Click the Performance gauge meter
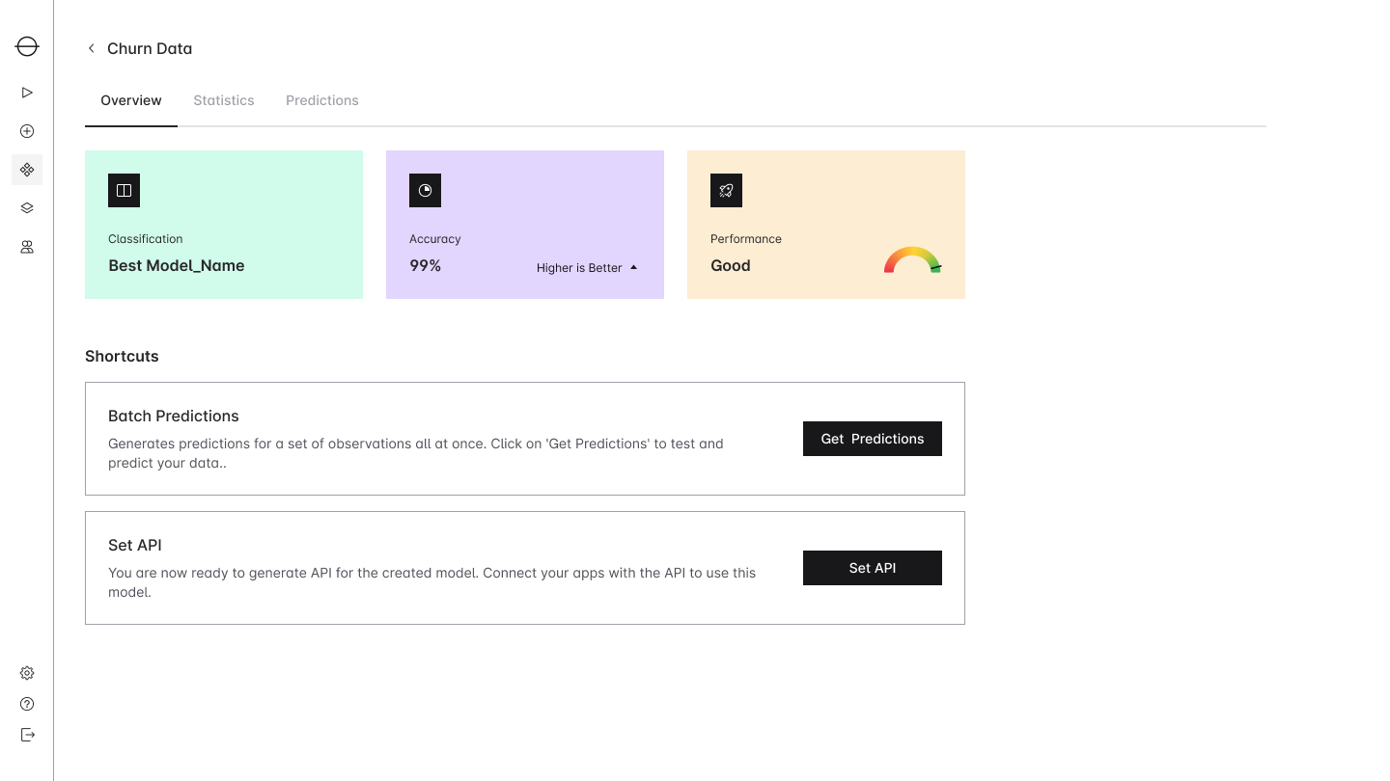Image resolution: width=1390 pixels, height=781 pixels. [912, 261]
